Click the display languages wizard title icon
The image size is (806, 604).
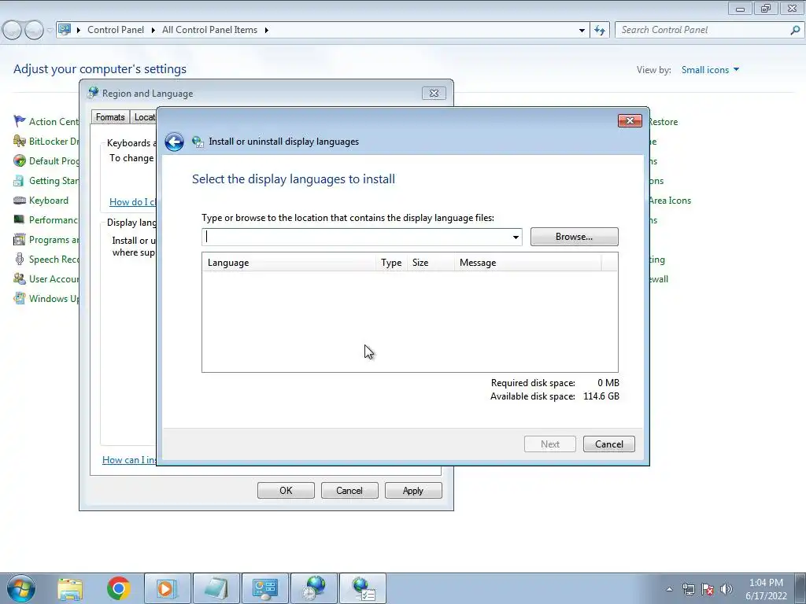[x=198, y=142]
